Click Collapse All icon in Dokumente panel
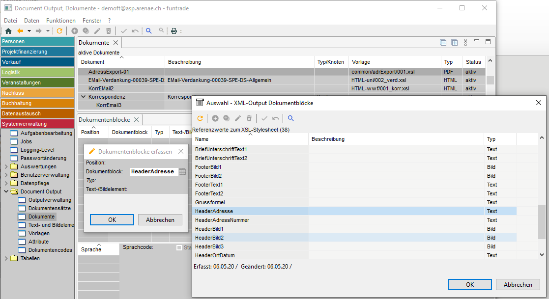Viewport: 549px width, 299px height. (x=443, y=43)
